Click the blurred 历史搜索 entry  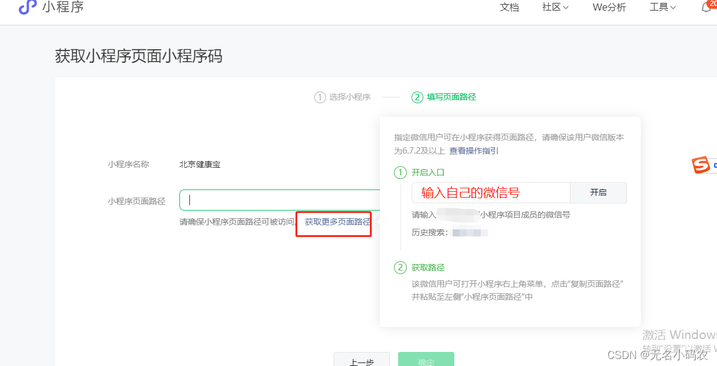[470, 233]
